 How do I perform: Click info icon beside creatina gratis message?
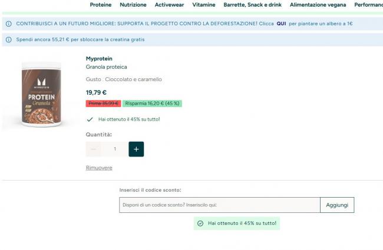tap(9, 39)
